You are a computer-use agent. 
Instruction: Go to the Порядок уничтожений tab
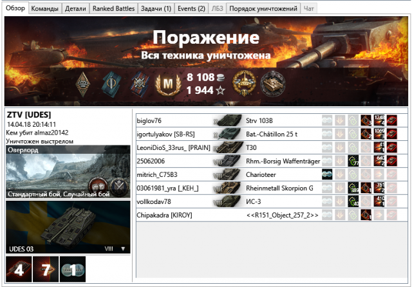(x=263, y=8)
